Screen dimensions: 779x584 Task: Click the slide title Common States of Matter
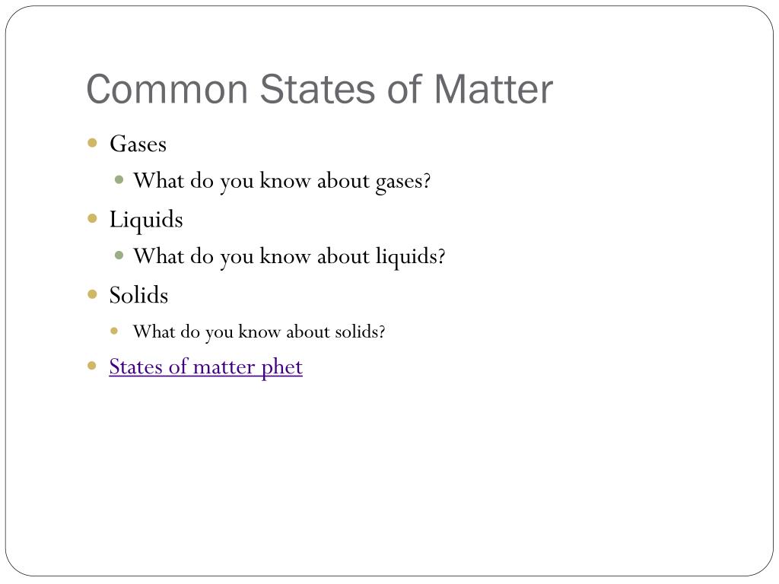(320, 90)
